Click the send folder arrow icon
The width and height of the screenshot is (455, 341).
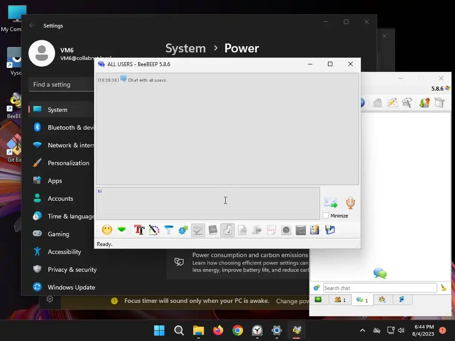coord(257,230)
